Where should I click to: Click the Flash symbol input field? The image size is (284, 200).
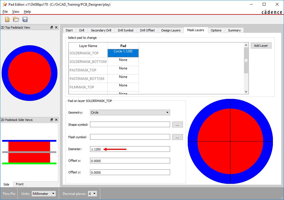pos(130,137)
